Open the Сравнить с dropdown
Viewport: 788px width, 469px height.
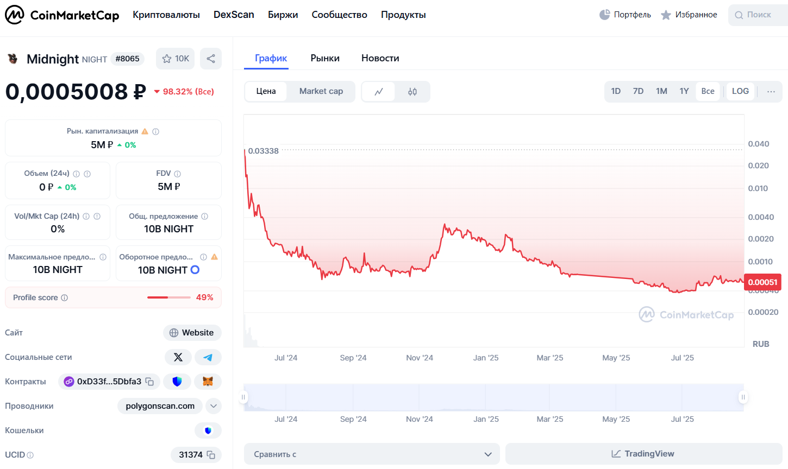coord(372,454)
